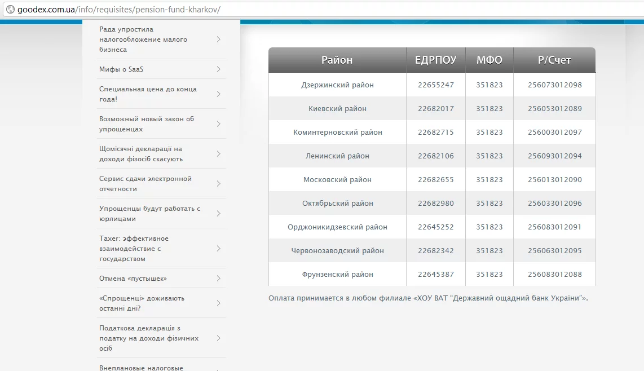This screenshot has height=371, width=644.
Task: Click ЕДРПОУ value 22645252
Action: [x=436, y=227]
